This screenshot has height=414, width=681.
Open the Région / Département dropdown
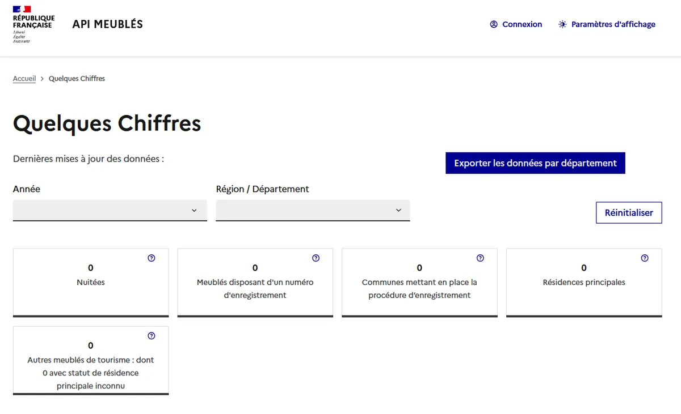point(313,210)
